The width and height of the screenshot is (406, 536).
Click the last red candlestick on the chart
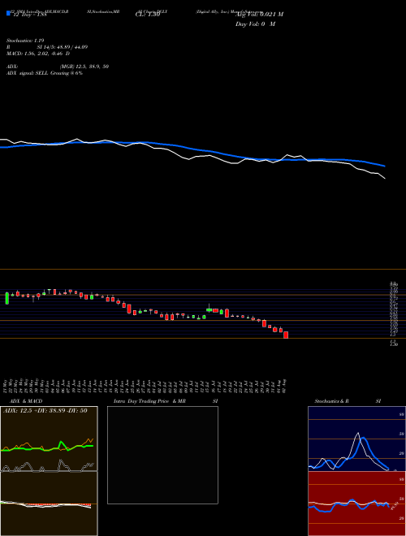pyautogui.click(x=286, y=335)
